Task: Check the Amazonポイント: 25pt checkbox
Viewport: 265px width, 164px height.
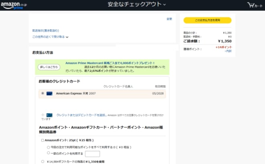Action: [x=43, y=140]
